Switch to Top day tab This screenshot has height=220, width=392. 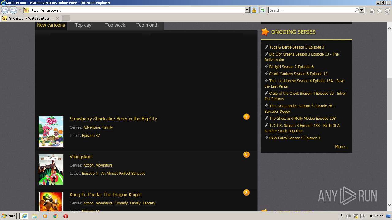83,25
